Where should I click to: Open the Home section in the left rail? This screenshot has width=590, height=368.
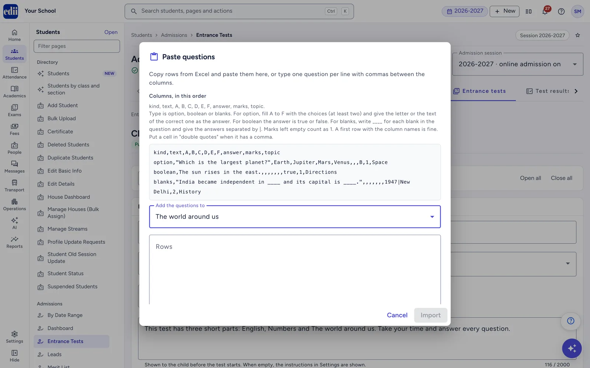(14, 35)
